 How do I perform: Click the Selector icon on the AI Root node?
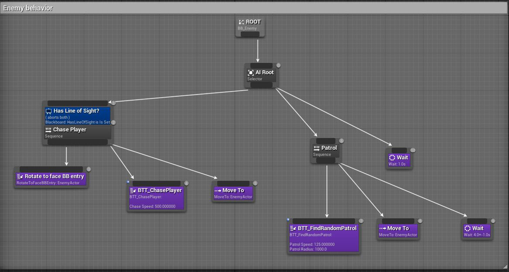coord(252,72)
